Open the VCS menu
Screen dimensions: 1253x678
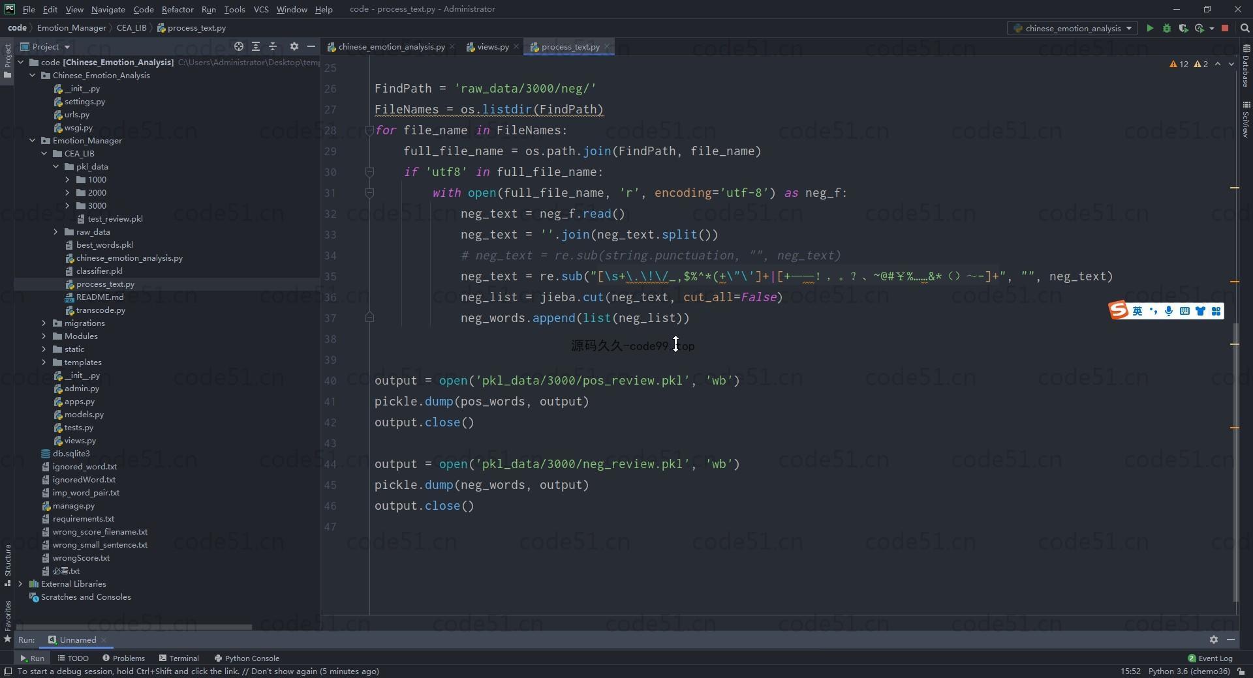click(261, 9)
